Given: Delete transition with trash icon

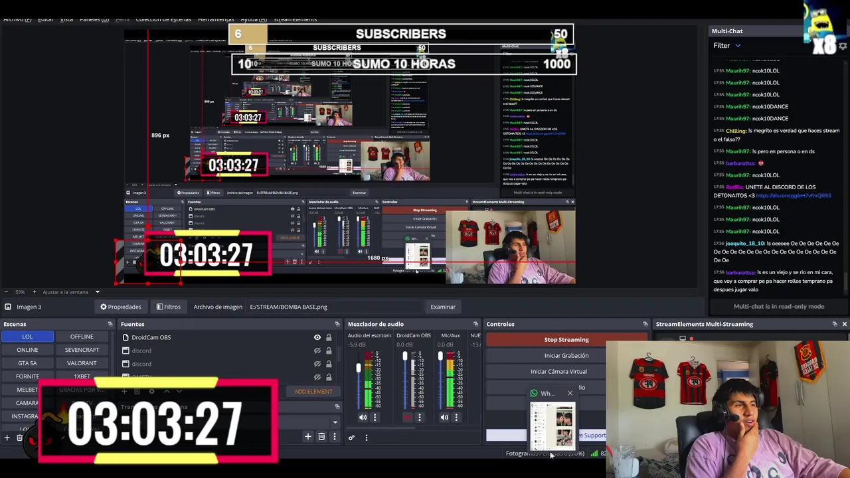Looking at the screenshot, I should 321,437.
